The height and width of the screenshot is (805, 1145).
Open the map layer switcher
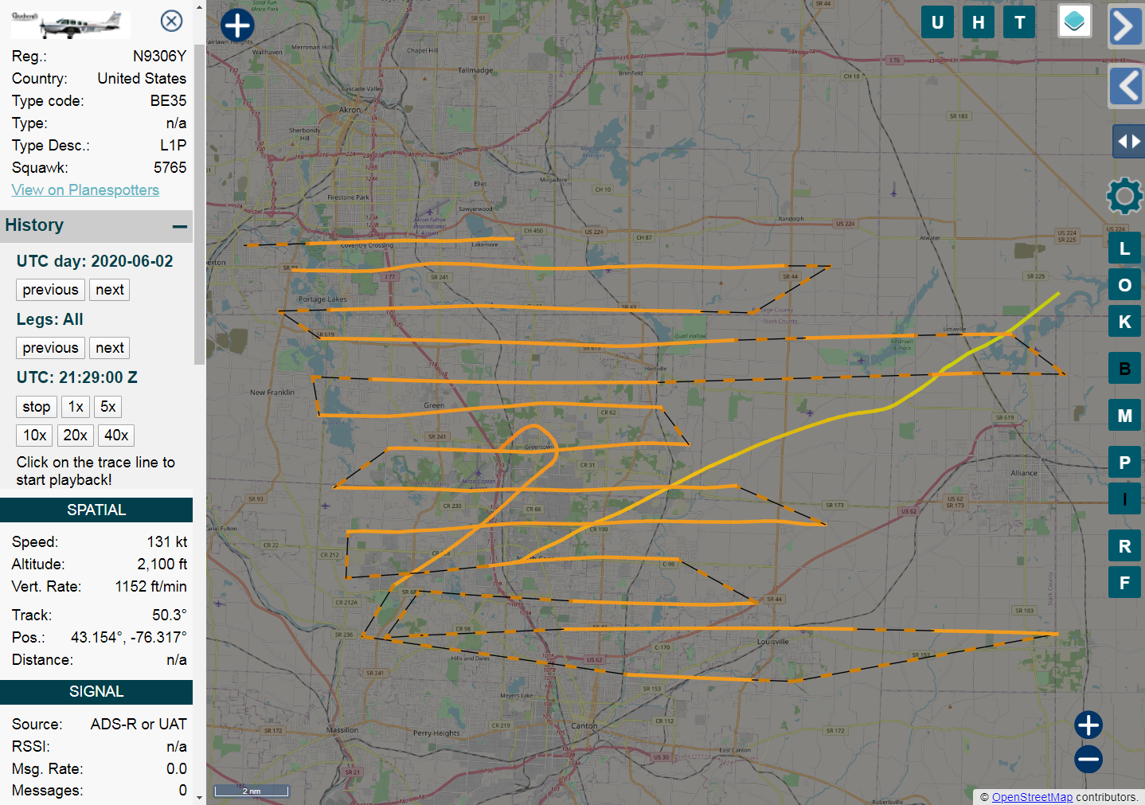point(1074,21)
